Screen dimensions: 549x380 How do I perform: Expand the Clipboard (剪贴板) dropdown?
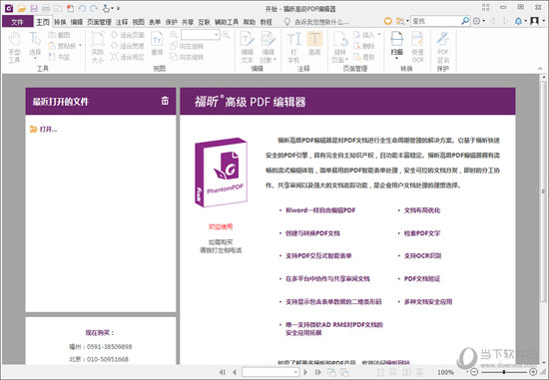[80, 46]
